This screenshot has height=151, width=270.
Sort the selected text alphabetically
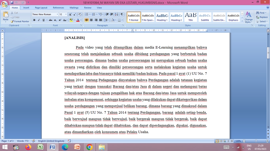(x=116, y=14)
